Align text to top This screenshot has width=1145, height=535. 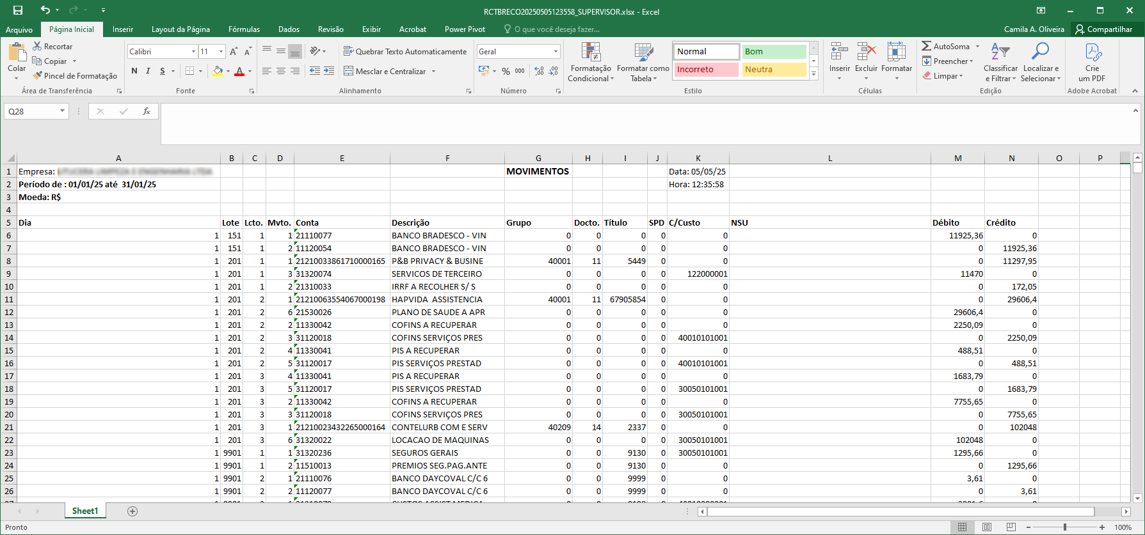tap(267, 51)
